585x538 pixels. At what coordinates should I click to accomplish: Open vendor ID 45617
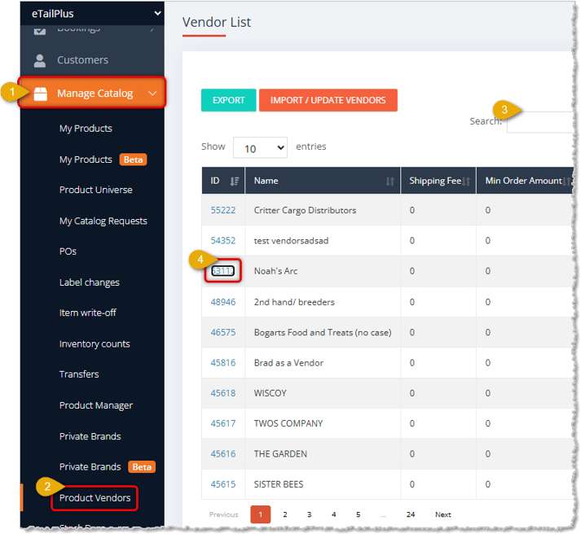(223, 423)
